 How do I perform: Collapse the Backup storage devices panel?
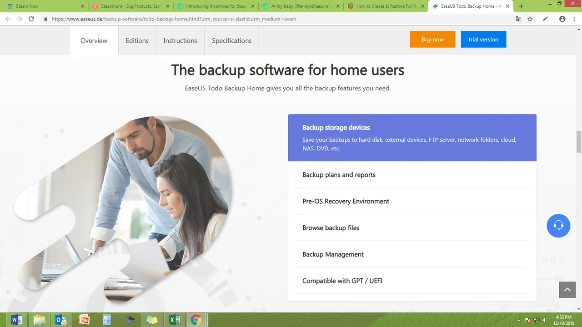(x=412, y=138)
